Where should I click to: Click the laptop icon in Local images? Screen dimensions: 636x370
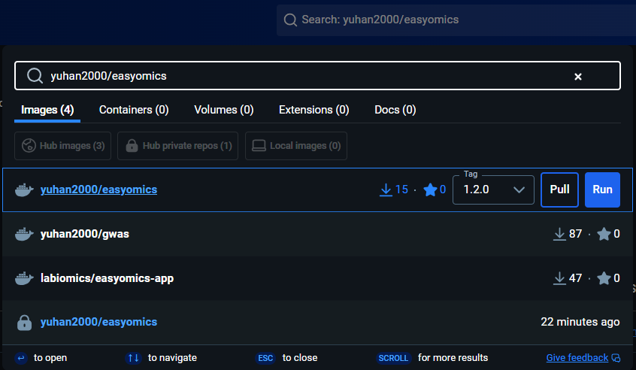(x=259, y=146)
